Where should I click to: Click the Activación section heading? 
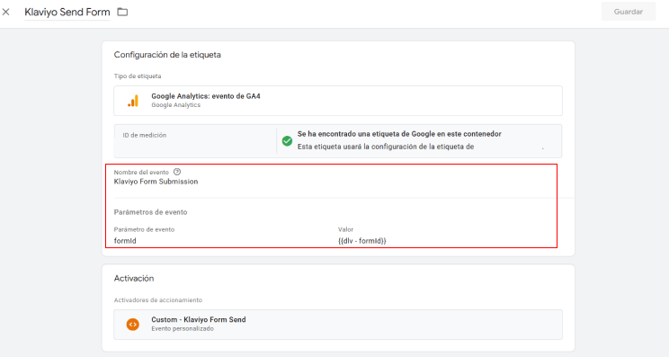[134, 279]
